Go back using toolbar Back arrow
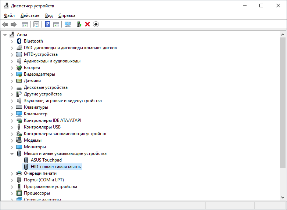This screenshot has width=287, height=210. pos(5,24)
